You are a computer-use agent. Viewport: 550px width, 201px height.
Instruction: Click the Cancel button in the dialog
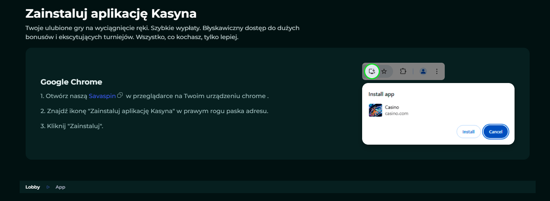coord(496,132)
